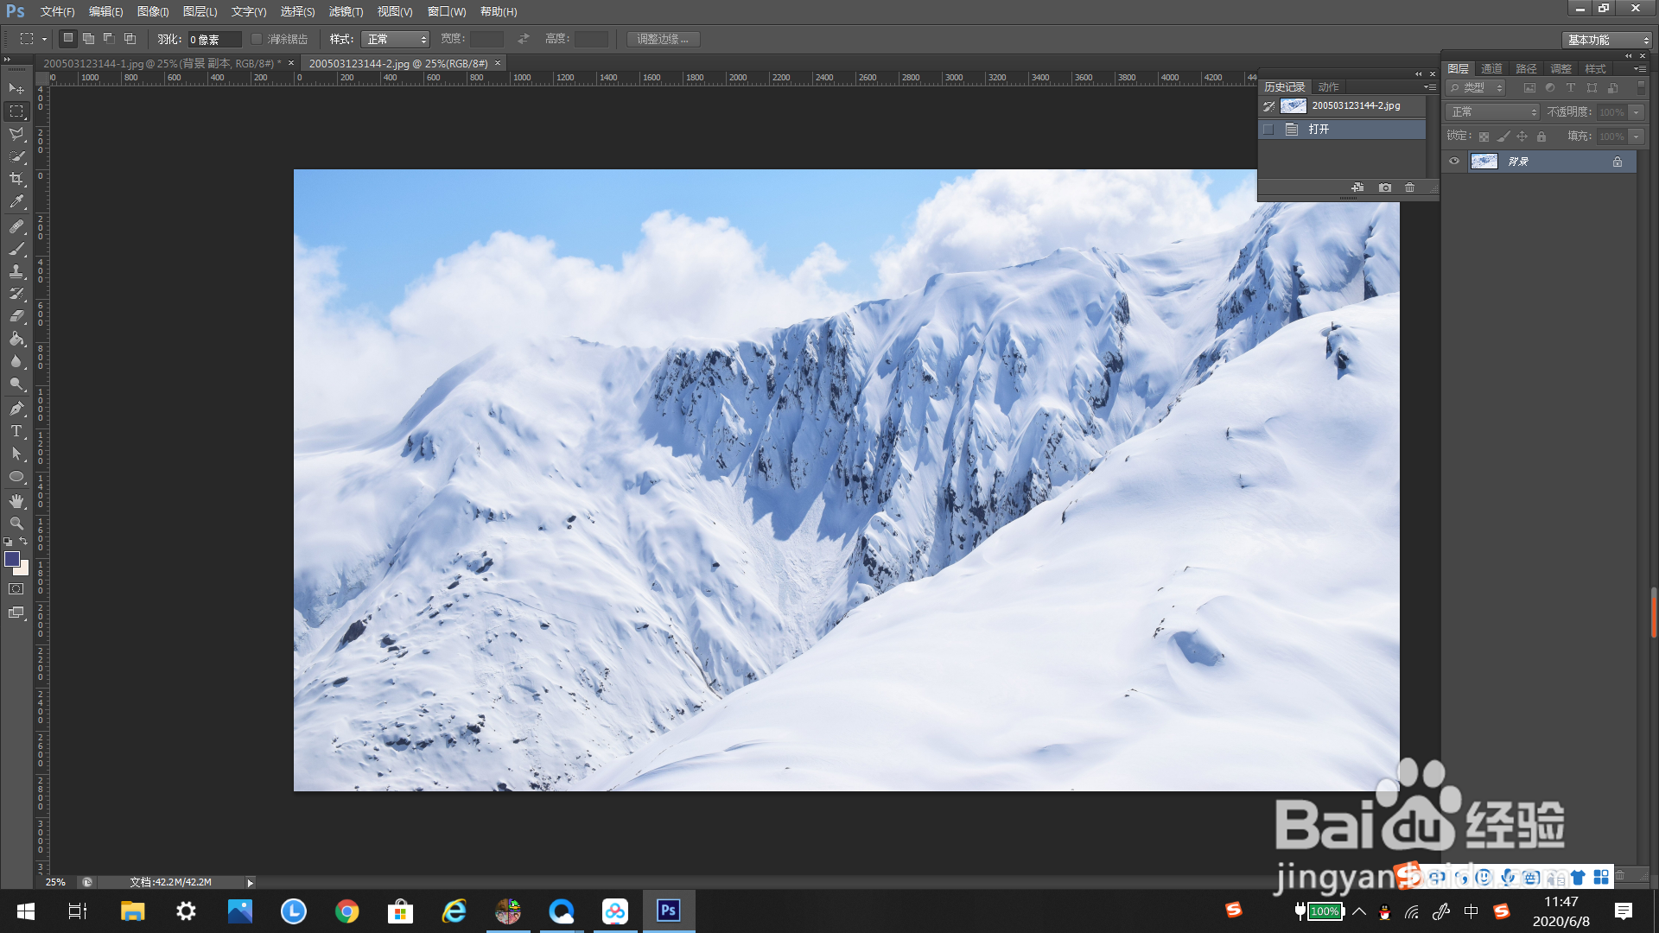Image resolution: width=1659 pixels, height=933 pixels.
Task: Click the 羽化 feather input field
Action: [213, 39]
